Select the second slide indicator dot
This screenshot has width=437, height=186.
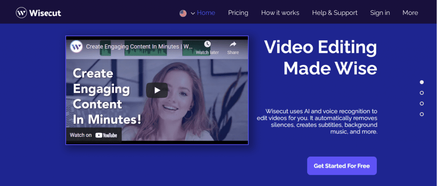click(422, 93)
